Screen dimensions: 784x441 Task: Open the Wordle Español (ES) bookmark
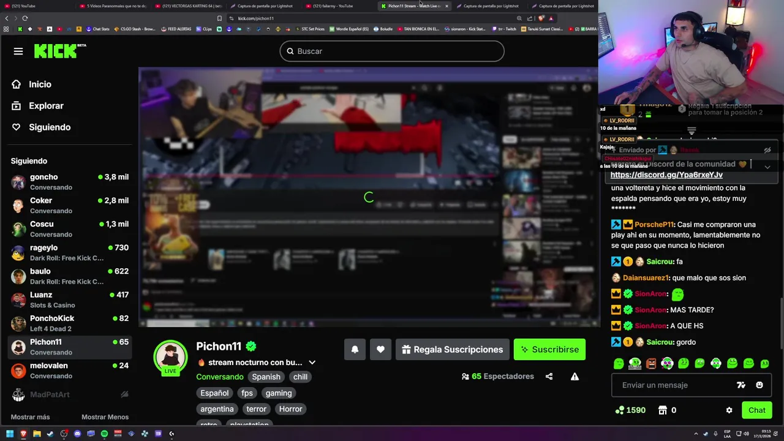pos(349,29)
